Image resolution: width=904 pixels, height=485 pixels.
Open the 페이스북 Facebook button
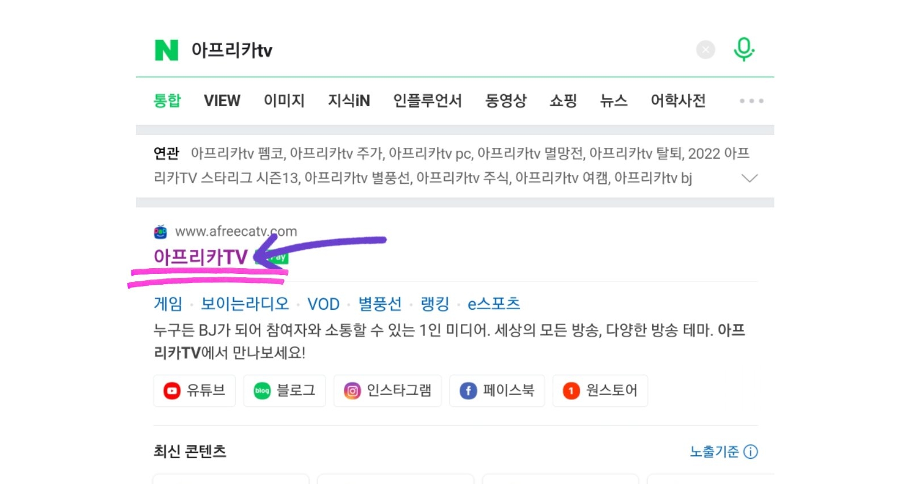coord(497,391)
